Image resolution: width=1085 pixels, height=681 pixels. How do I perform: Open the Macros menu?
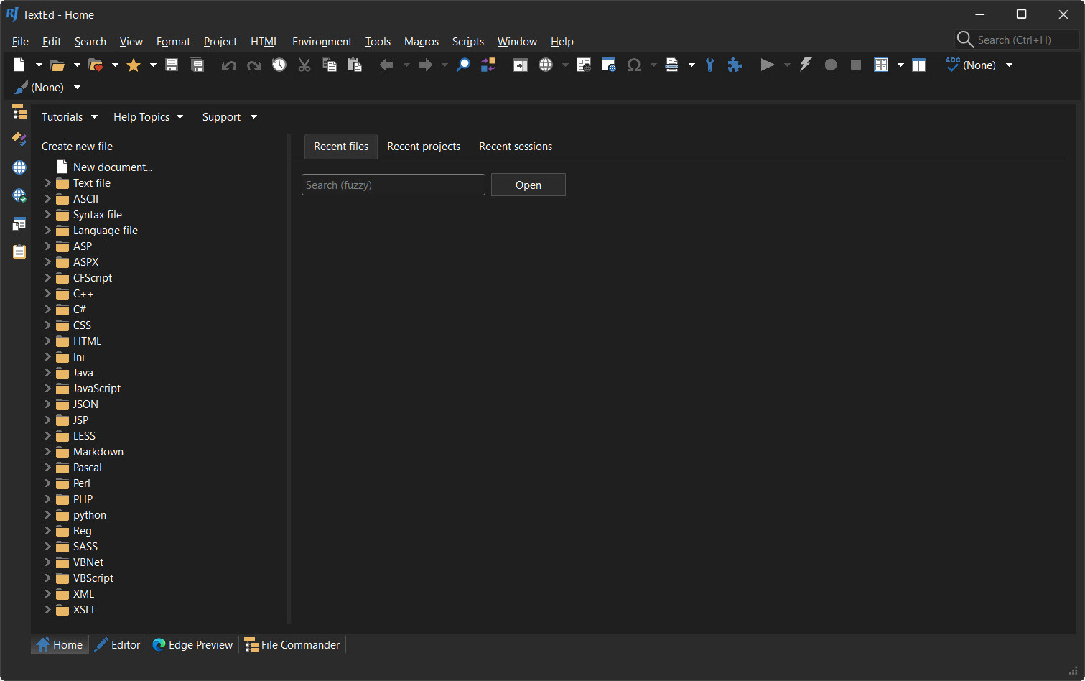coord(421,42)
